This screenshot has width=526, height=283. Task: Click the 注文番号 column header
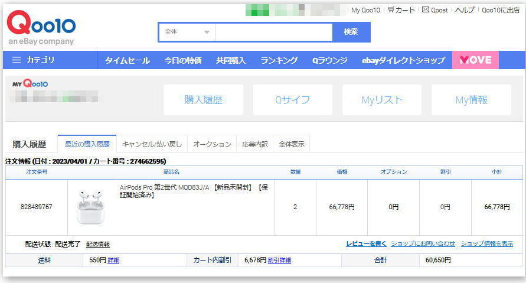coord(37,172)
